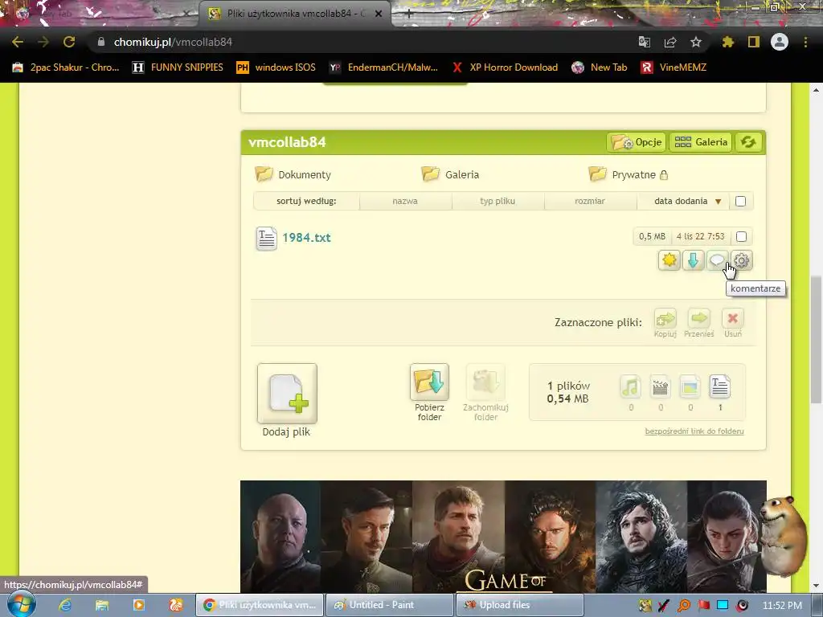Open the Dokumenty folder
The width and height of the screenshot is (823, 617).
click(293, 174)
